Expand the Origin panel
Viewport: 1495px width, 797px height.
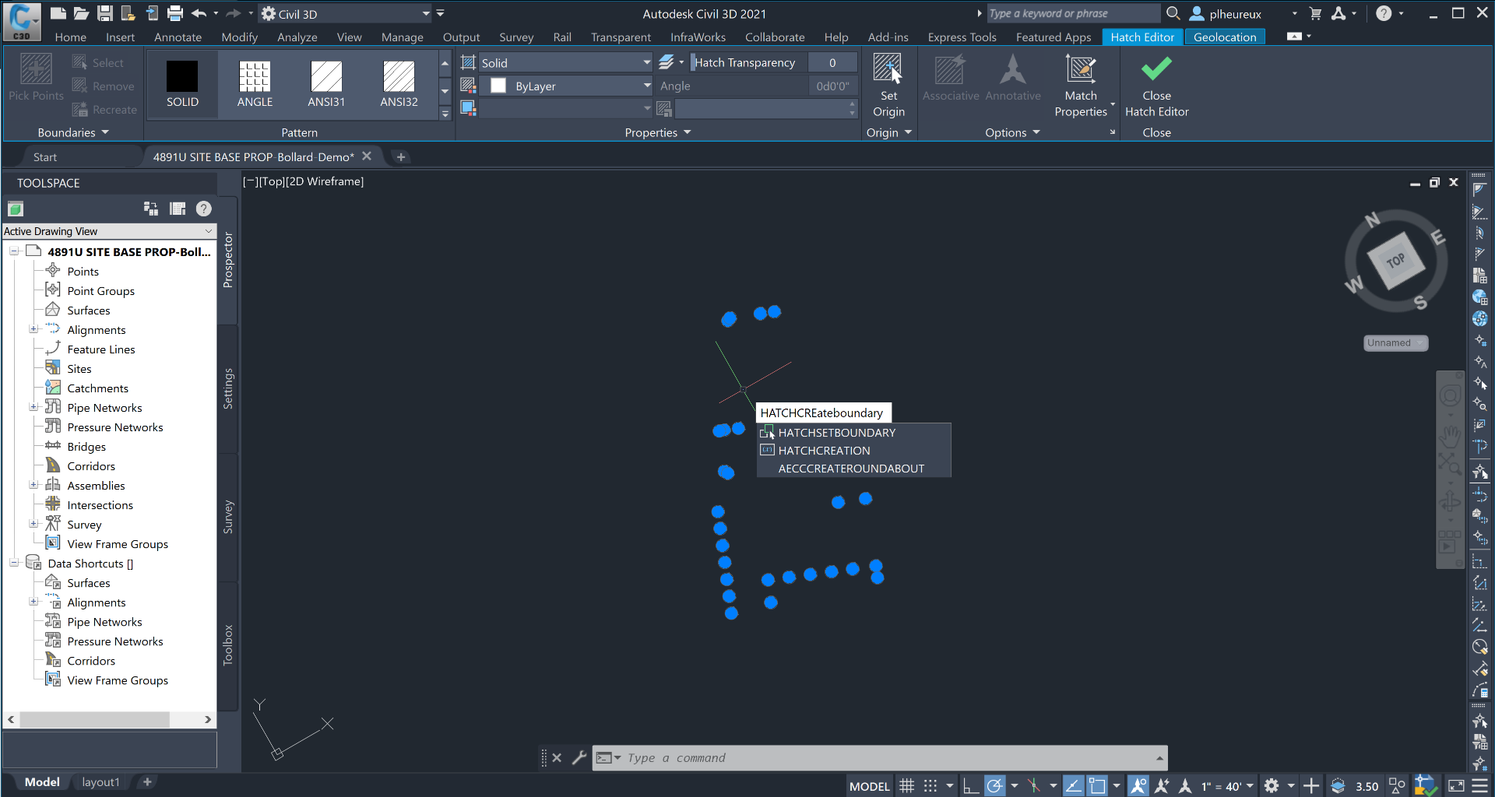click(888, 132)
